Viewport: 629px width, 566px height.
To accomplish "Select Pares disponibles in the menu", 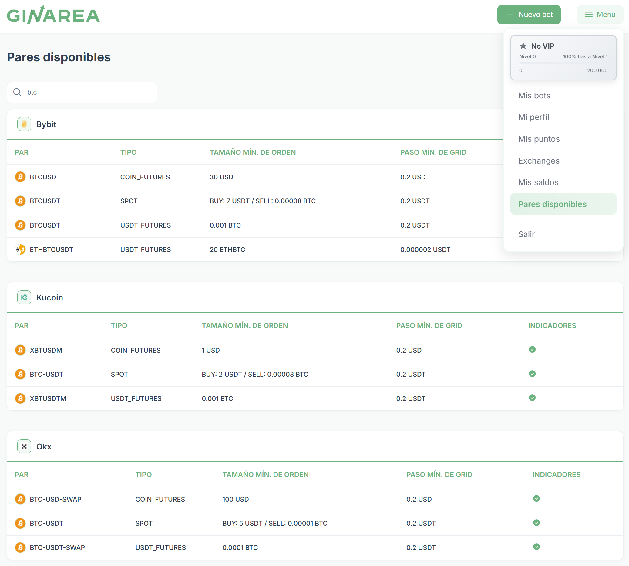I will (563, 204).
